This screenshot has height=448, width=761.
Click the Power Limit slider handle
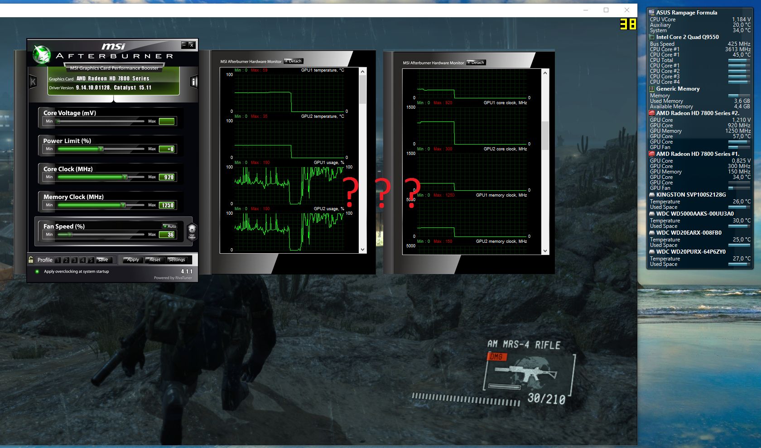[x=101, y=149]
